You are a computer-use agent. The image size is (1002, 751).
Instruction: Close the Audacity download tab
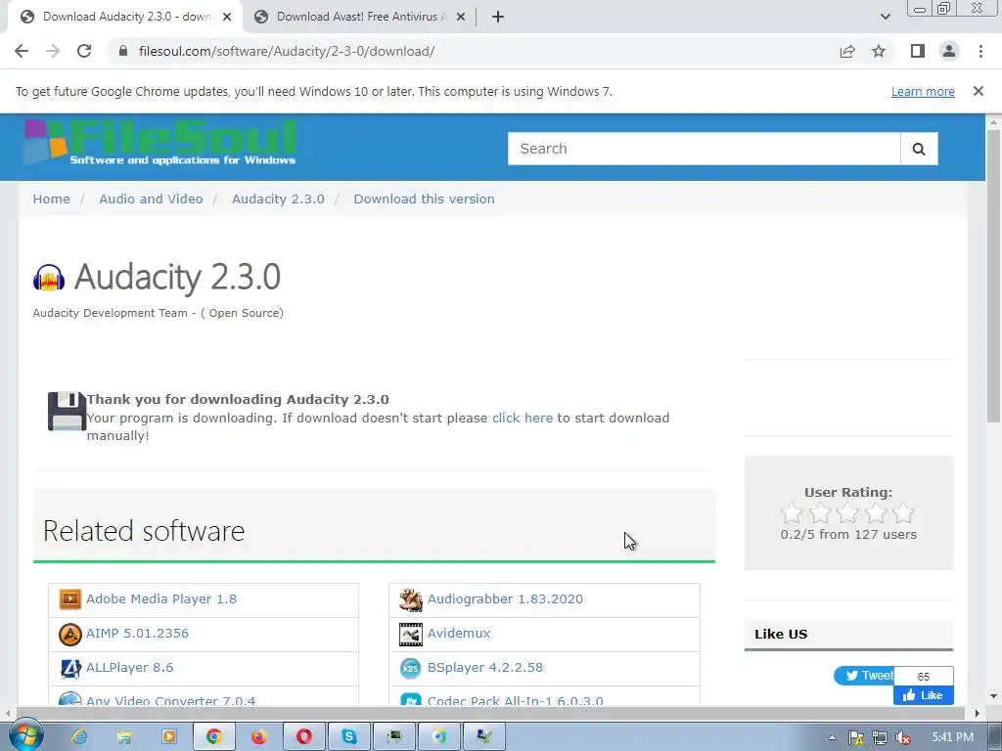click(x=227, y=17)
